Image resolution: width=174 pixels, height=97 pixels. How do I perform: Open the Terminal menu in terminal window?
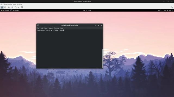[x=57, y=28]
